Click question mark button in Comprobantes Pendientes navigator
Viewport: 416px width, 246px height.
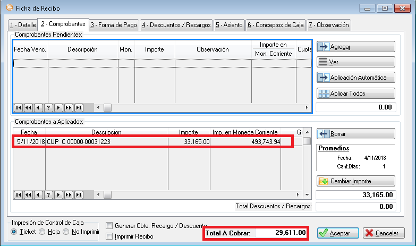[x=48, y=107]
